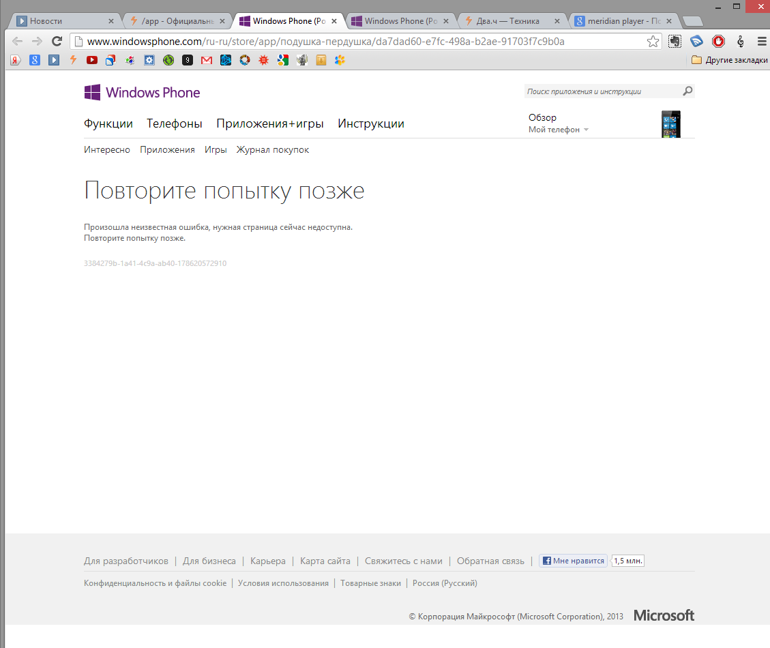770x648 pixels.
Task: Switch to the /app - Официальн tab
Action: pyautogui.click(x=177, y=21)
